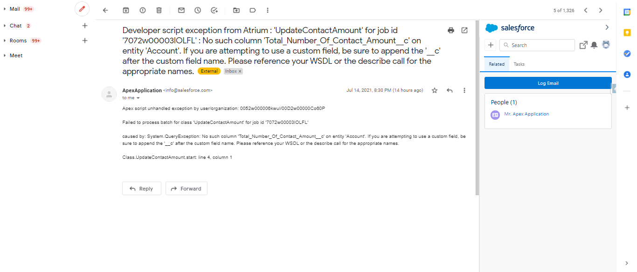Snooze this email
The image size is (637, 272).
click(x=197, y=10)
